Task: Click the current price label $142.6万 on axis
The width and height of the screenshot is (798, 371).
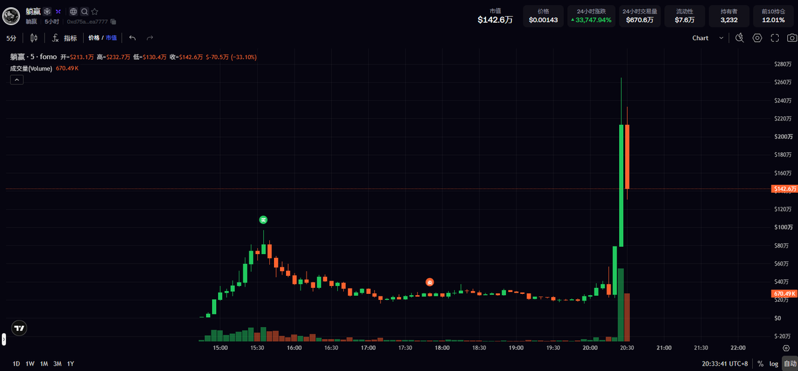Action: click(x=785, y=189)
